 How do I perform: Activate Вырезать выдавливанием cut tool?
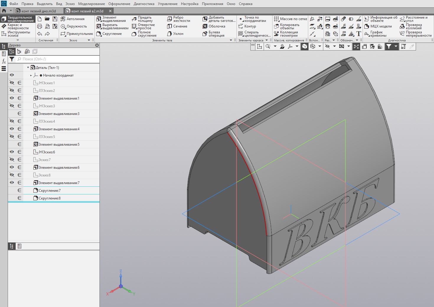pyautogui.click(x=112, y=27)
